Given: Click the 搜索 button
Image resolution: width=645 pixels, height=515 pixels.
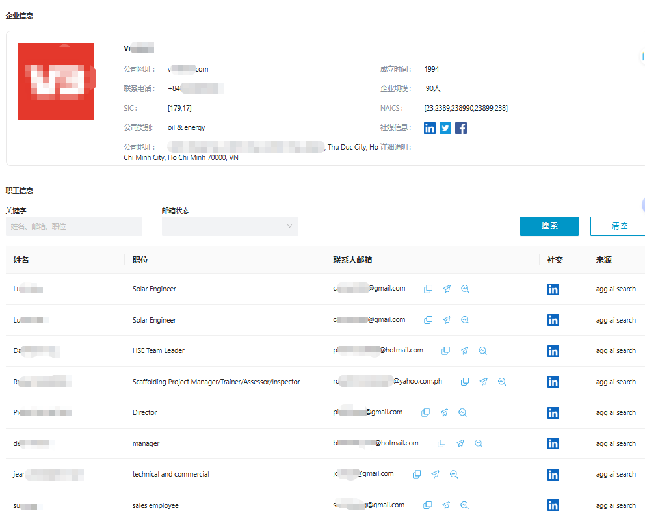Looking at the screenshot, I should [x=549, y=226].
